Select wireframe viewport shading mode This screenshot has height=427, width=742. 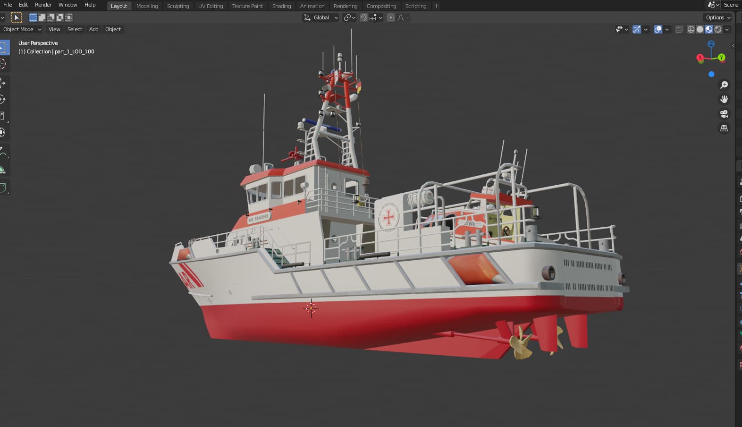(691, 29)
